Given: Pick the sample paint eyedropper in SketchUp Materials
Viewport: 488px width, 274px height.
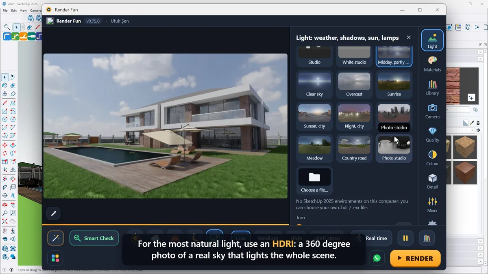Looking at the screenshot, I should [x=472, y=123].
